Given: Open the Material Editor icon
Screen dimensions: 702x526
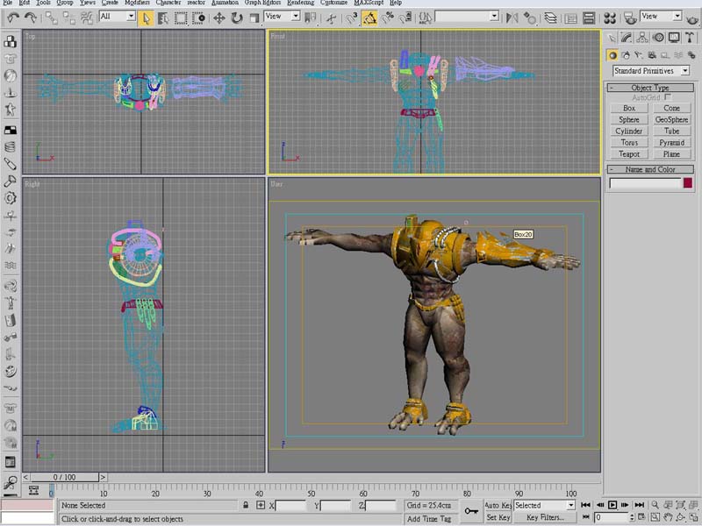Looking at the screenshot, I should pyautogui.click(x=609, y=18).
